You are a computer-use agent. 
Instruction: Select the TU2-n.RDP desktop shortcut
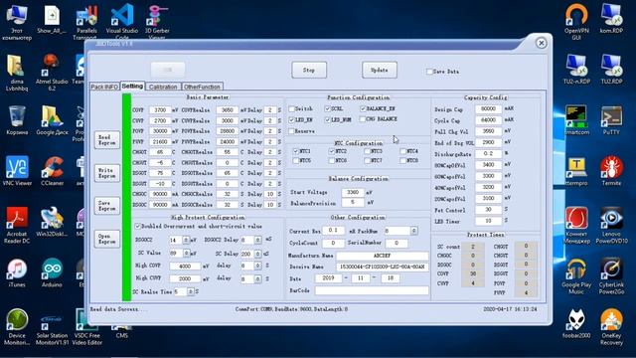click(576, 69)
